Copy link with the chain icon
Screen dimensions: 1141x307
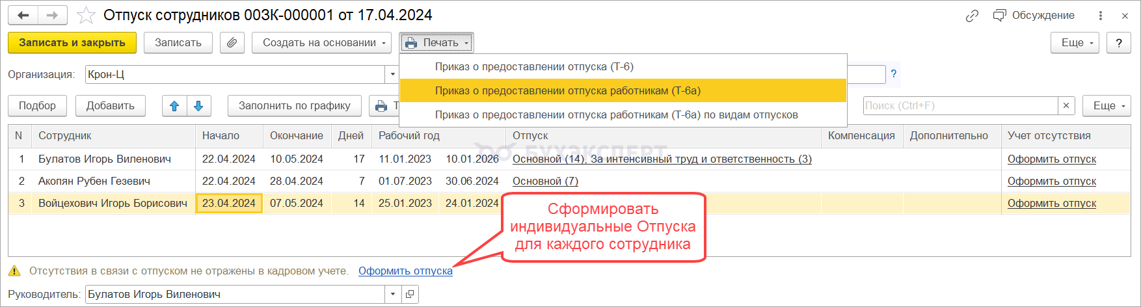click(x=972, y=16)
